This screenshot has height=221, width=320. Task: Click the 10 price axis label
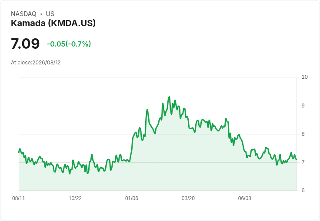coord(305,77)
